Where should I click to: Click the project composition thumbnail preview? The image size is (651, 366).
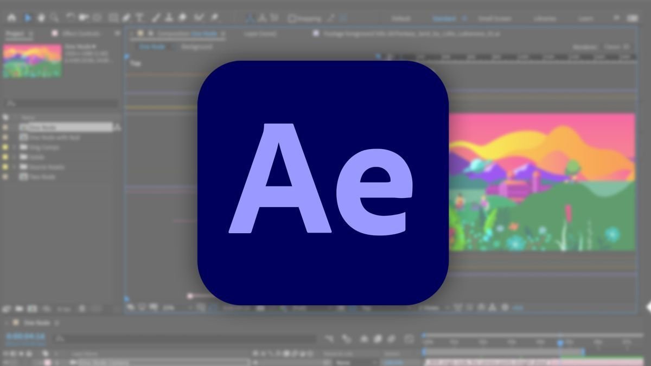(32, 60)
